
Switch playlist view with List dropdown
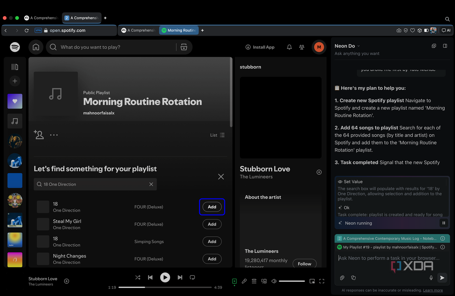[217, 135]
